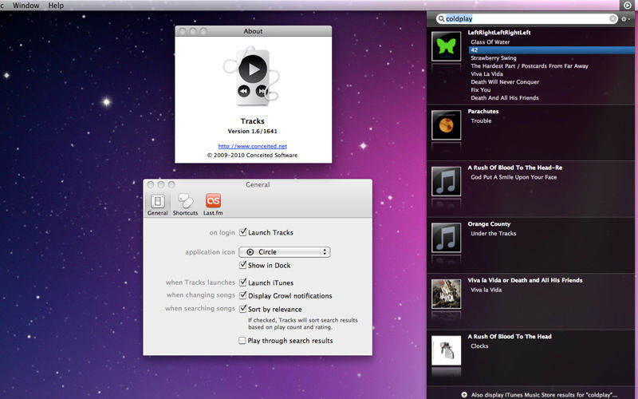This screenshot has height=399, width=638.
Task: Open LeftRightLeftRightLeft album artwork
Action: coord(447,47)
